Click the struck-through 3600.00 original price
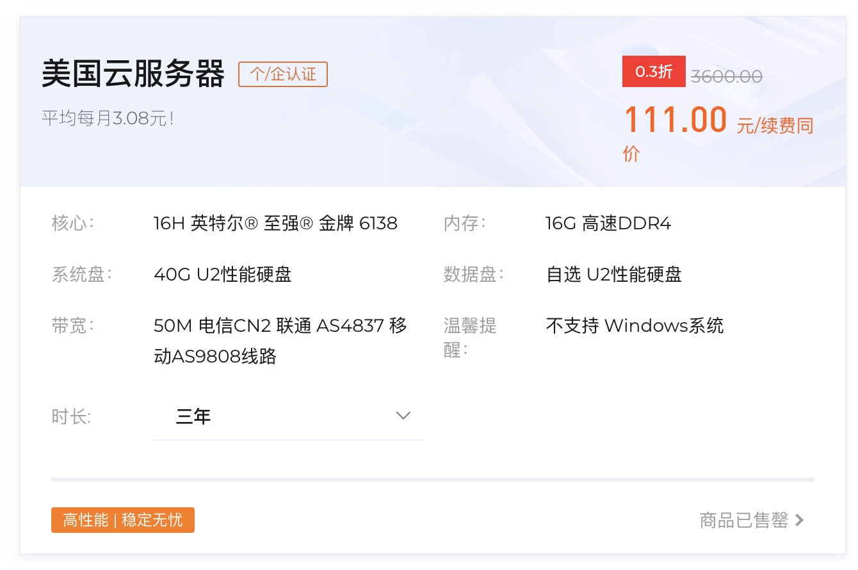Viewport: 858px width, 570px height. click(726, 77)
